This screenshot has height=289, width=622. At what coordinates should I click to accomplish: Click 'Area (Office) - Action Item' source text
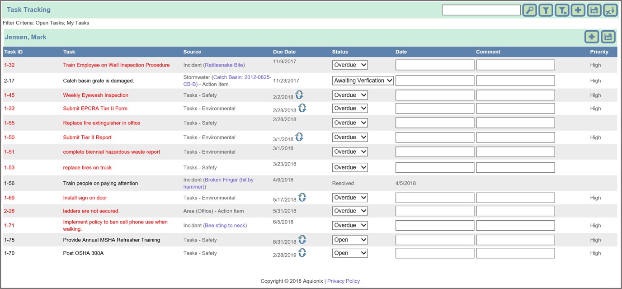pyautogui.click(x=214, y=211)
